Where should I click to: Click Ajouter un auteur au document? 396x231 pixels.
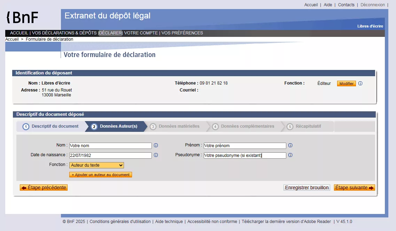point(101,175)
